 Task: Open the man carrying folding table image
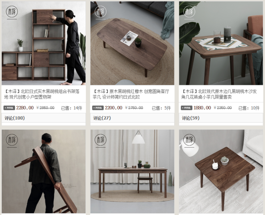coord(43,172)
